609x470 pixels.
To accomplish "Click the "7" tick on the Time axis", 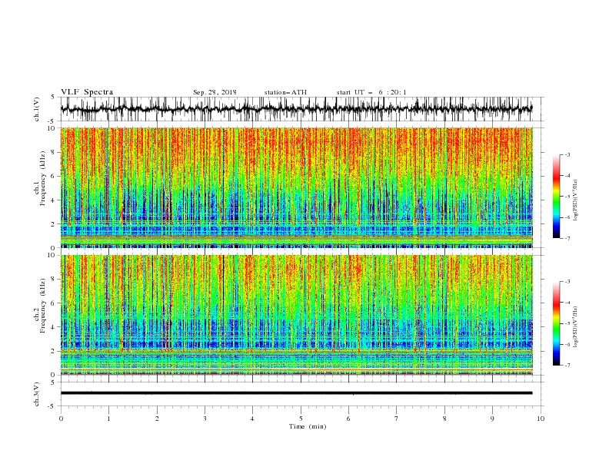I will click(397, 419).
